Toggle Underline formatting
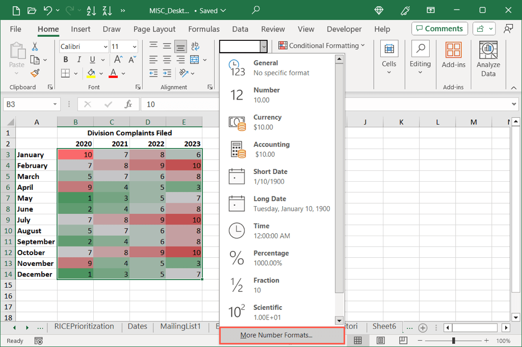Image resolution: width=522 pixels, height=347 pixels. coord(91,60)
